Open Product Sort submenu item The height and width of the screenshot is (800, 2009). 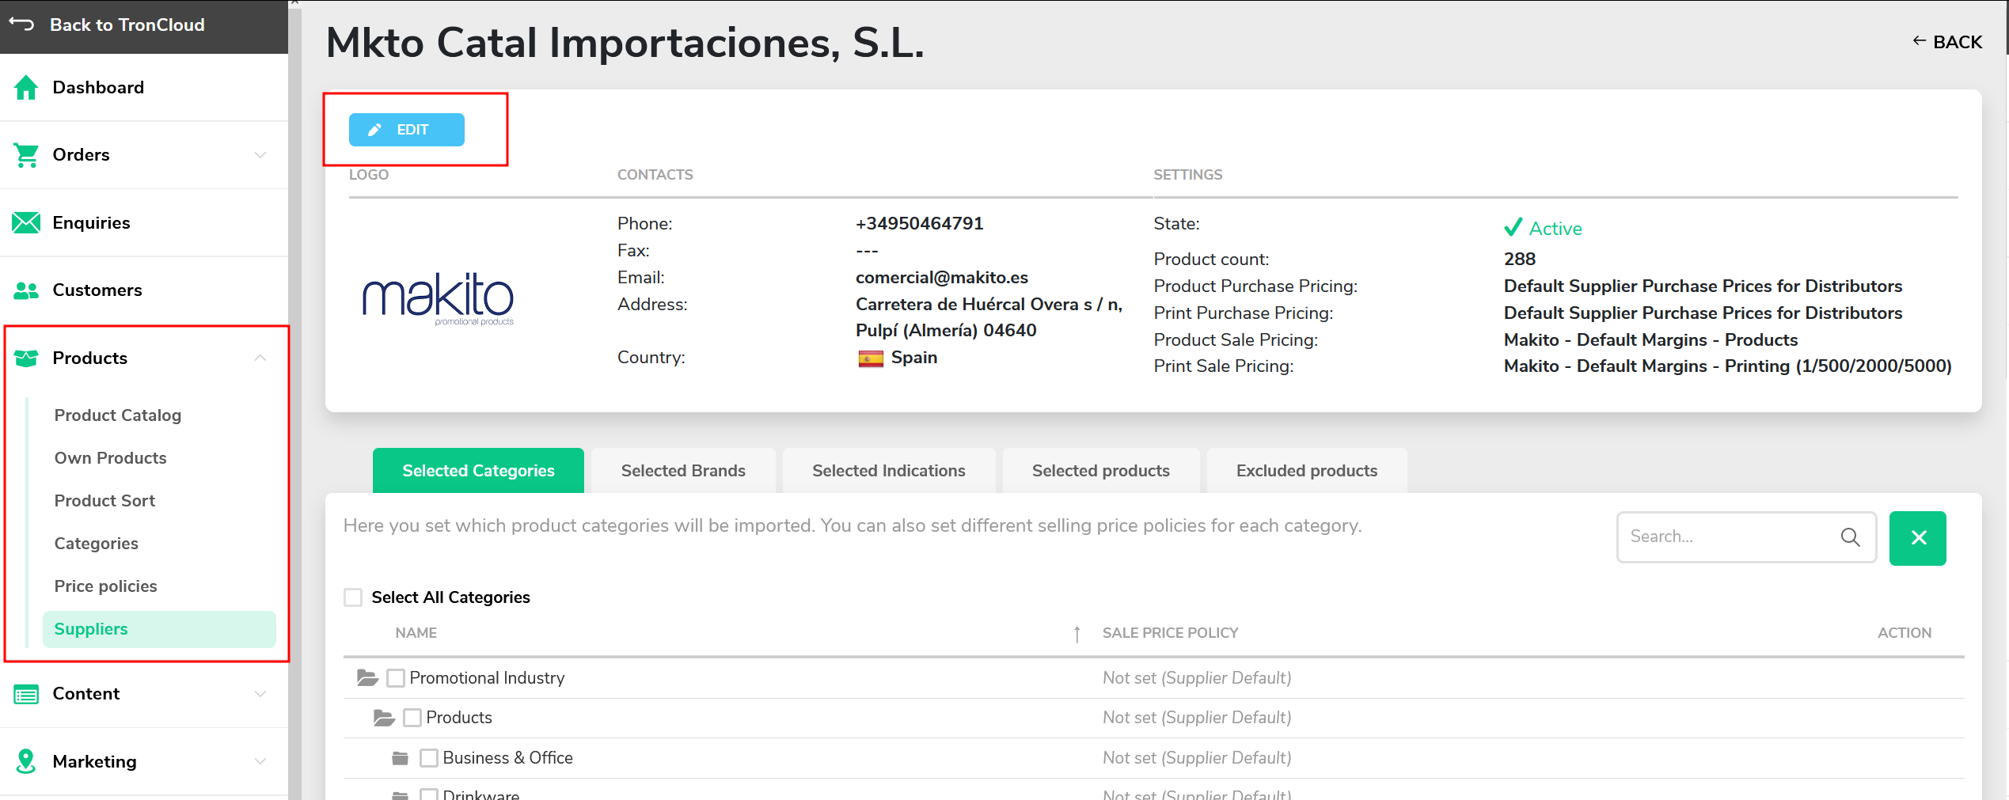(x=104, y=501)
